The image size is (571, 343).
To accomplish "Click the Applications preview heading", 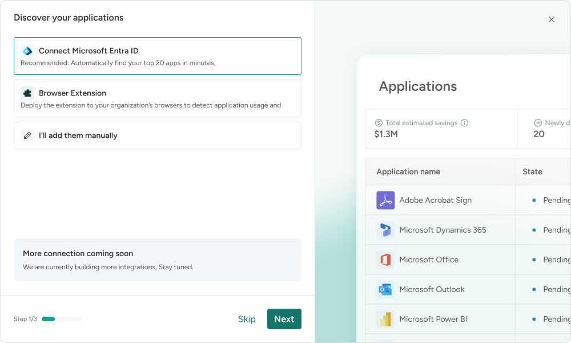I will (x=418, y=86).
